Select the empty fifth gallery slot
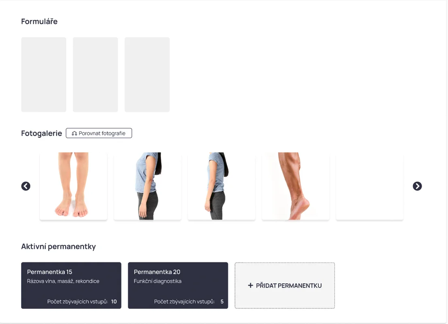This screenshot has height=324, width=448. pos(369,186)
